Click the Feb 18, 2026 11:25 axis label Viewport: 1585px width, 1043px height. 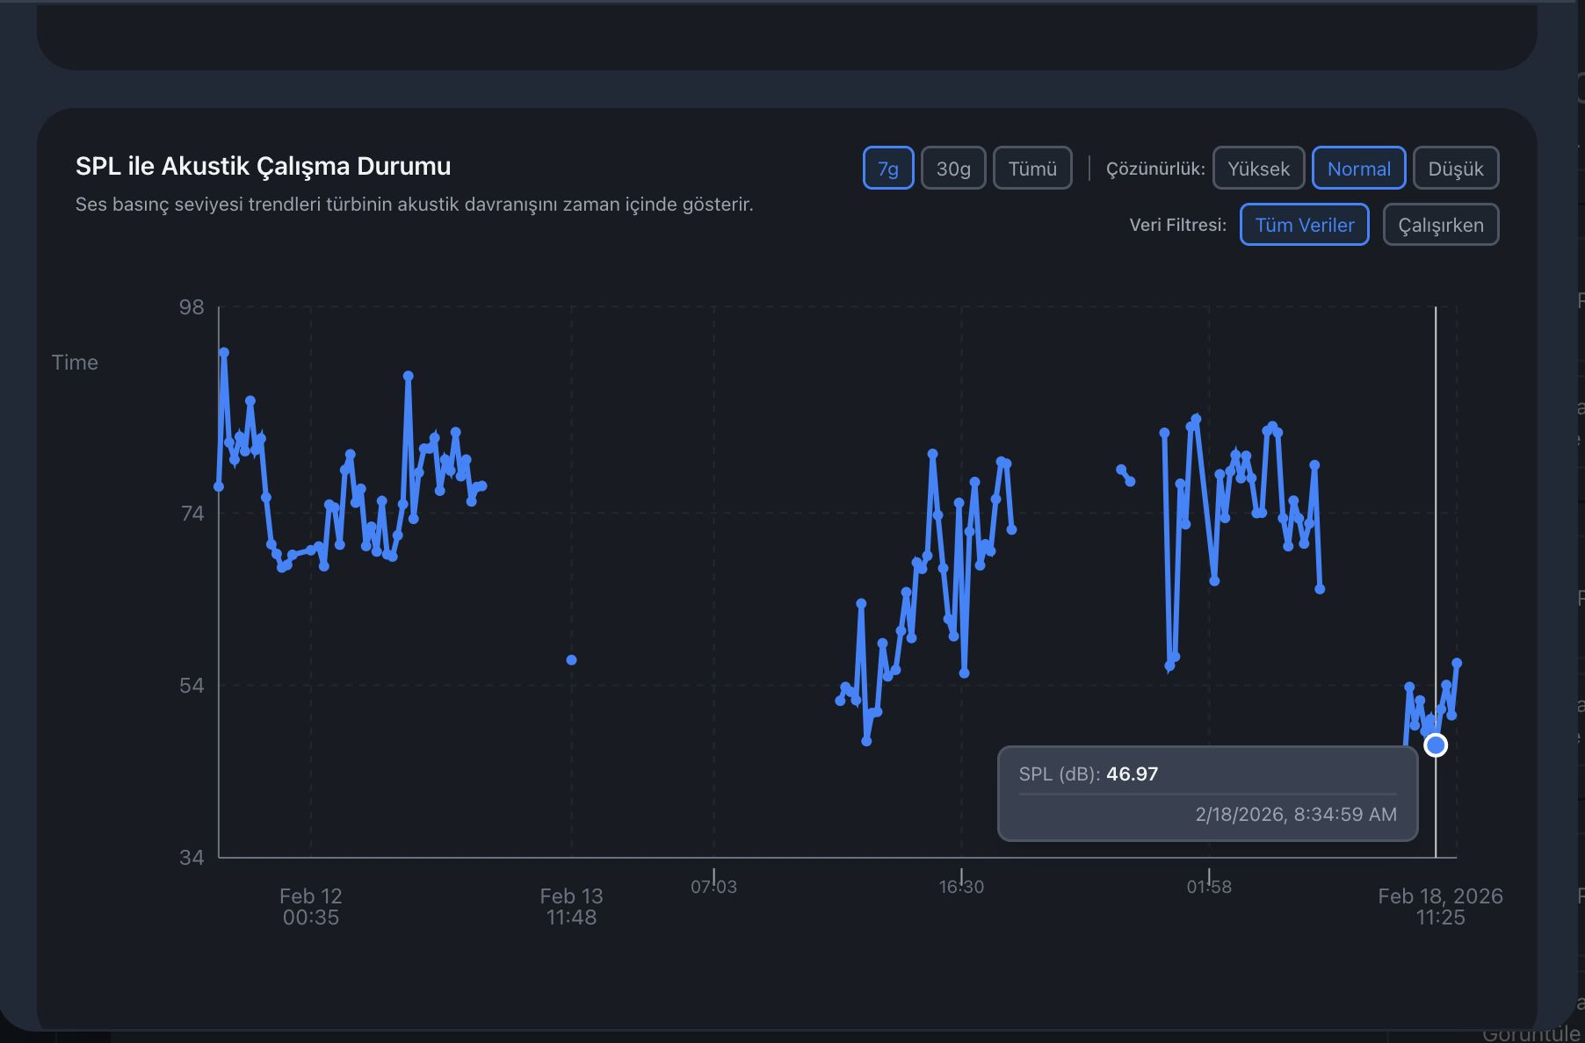pyautogui.click(x=1440, y=907)
